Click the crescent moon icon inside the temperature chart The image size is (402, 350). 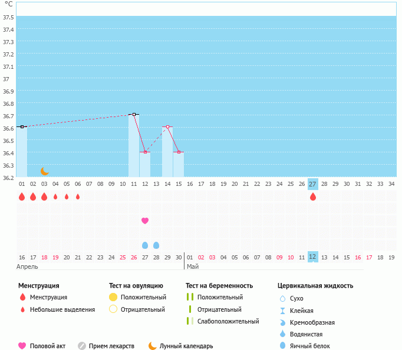click(44, 171)
